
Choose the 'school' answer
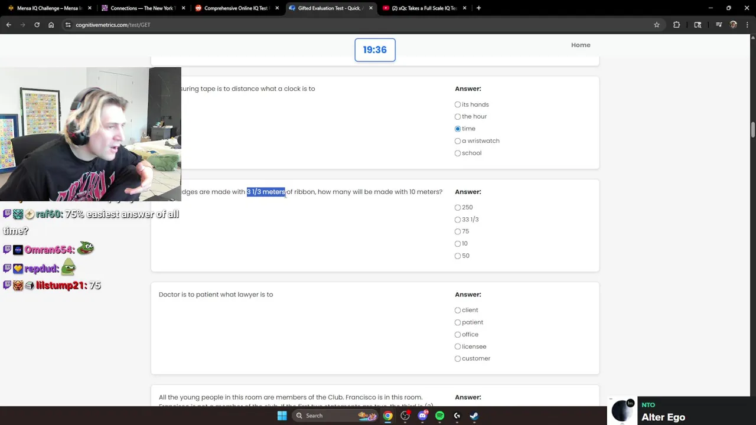(458, 153)
